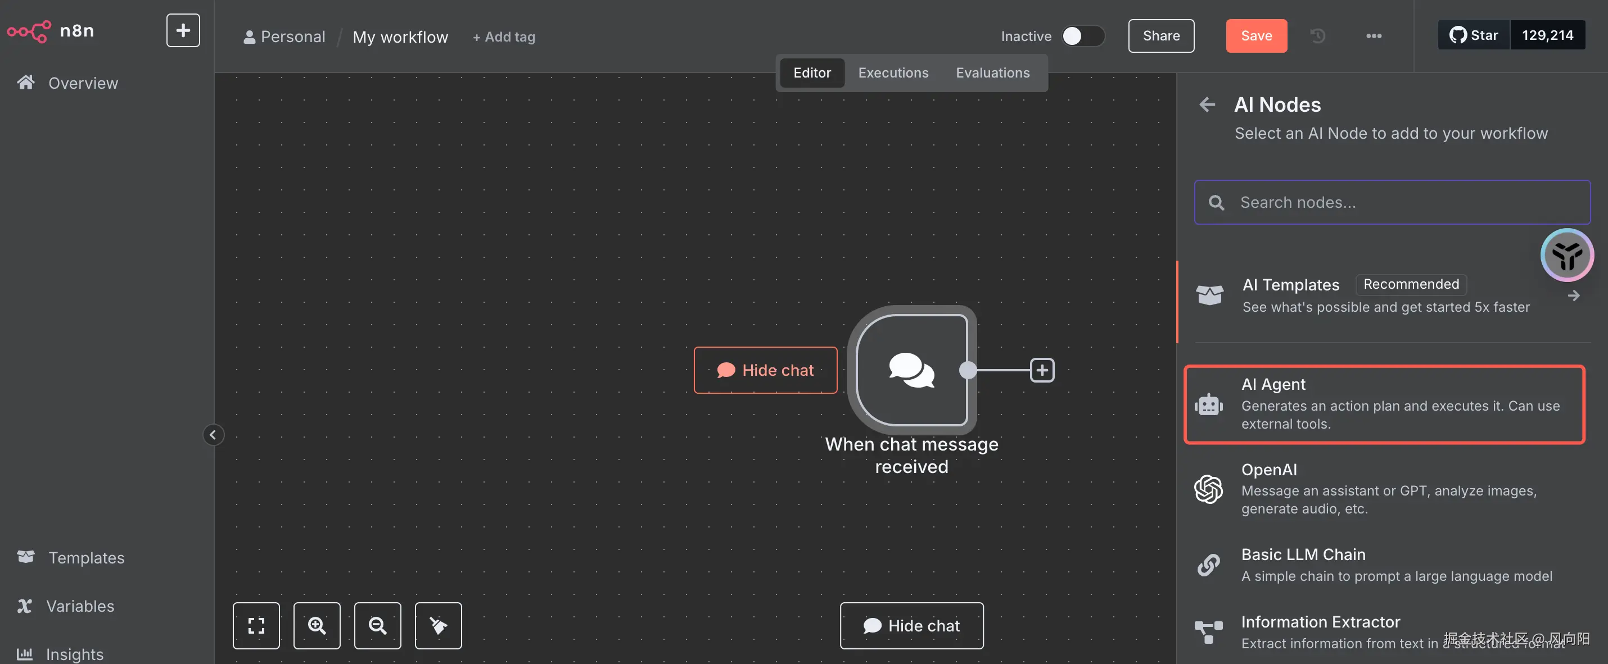Open workflow history clock icon

[x=1318, y=36]
